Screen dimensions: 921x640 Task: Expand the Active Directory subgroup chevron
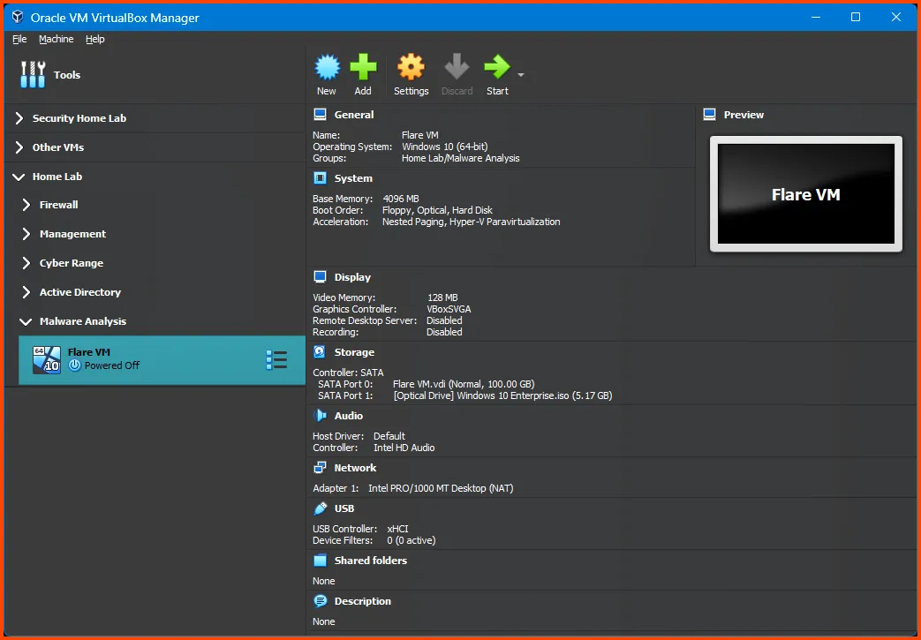point(26,292)
